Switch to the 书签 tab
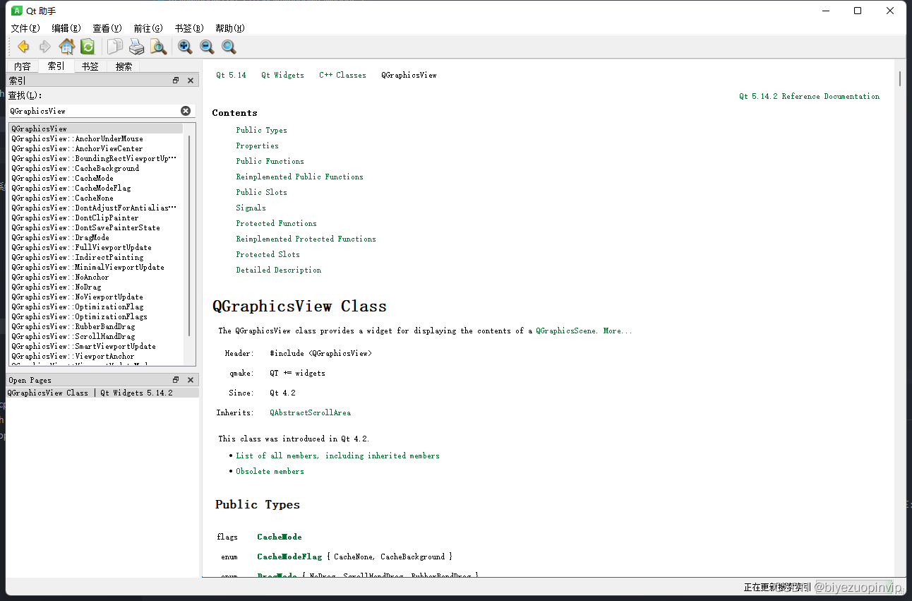Screen dimensions: 912x601 (90, 66)
